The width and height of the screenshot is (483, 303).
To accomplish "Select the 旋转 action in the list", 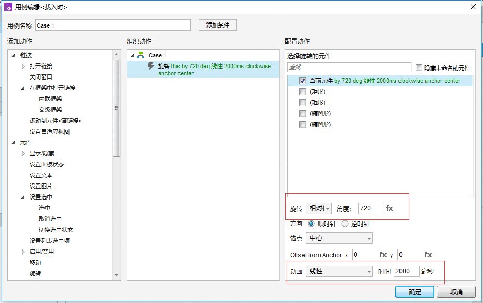I will pyautogui.click(x=35, y=274).
